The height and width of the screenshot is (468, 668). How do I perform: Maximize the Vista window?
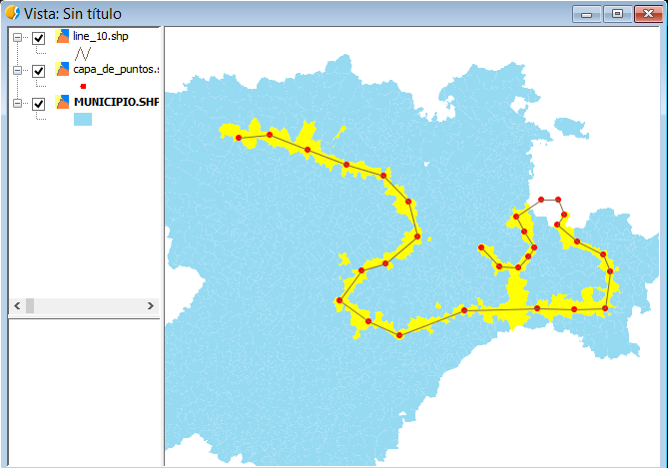pyautogui.click(x=617, y=13)
